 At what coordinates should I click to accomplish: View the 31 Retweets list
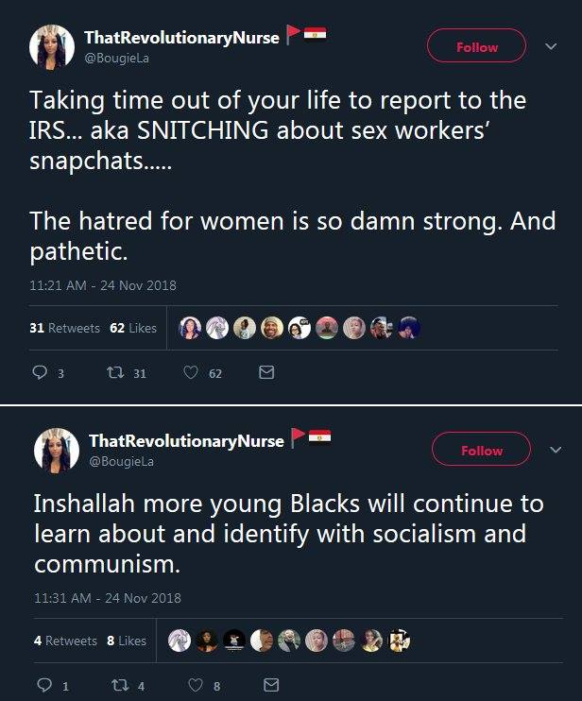coord(64,328)
